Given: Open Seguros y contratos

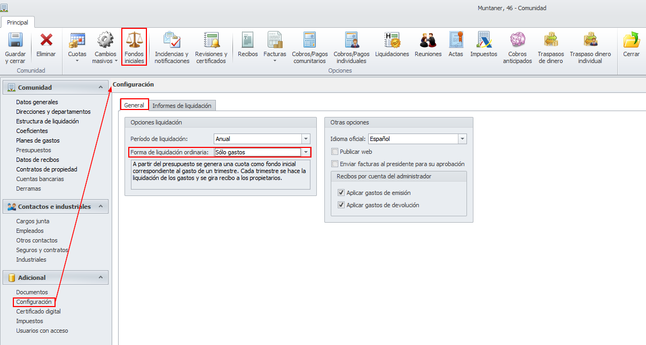Looking at the screenshot, I should tap(42, 250).
